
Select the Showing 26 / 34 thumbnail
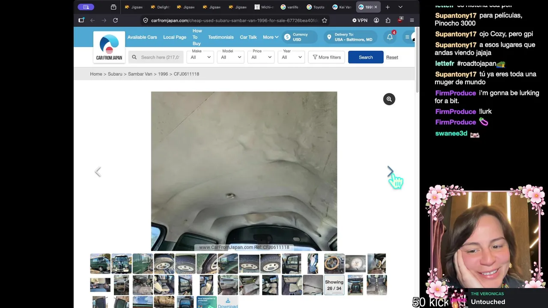[x=334, y=285]
